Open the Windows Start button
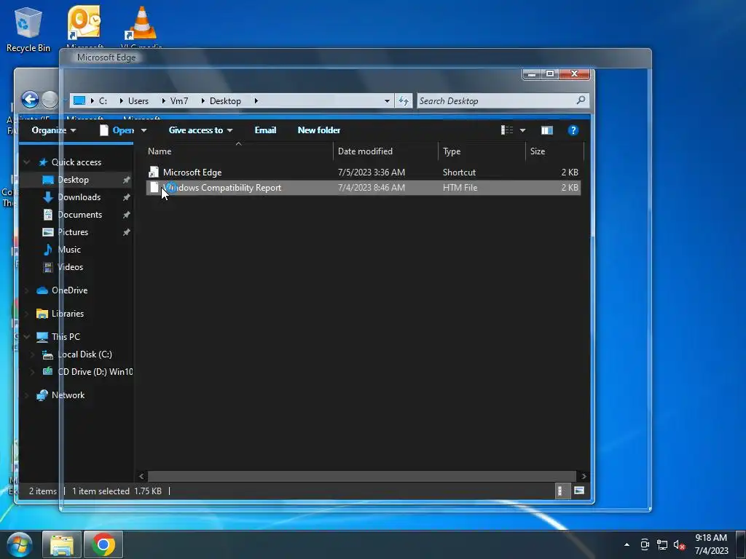 coord(20,544)
